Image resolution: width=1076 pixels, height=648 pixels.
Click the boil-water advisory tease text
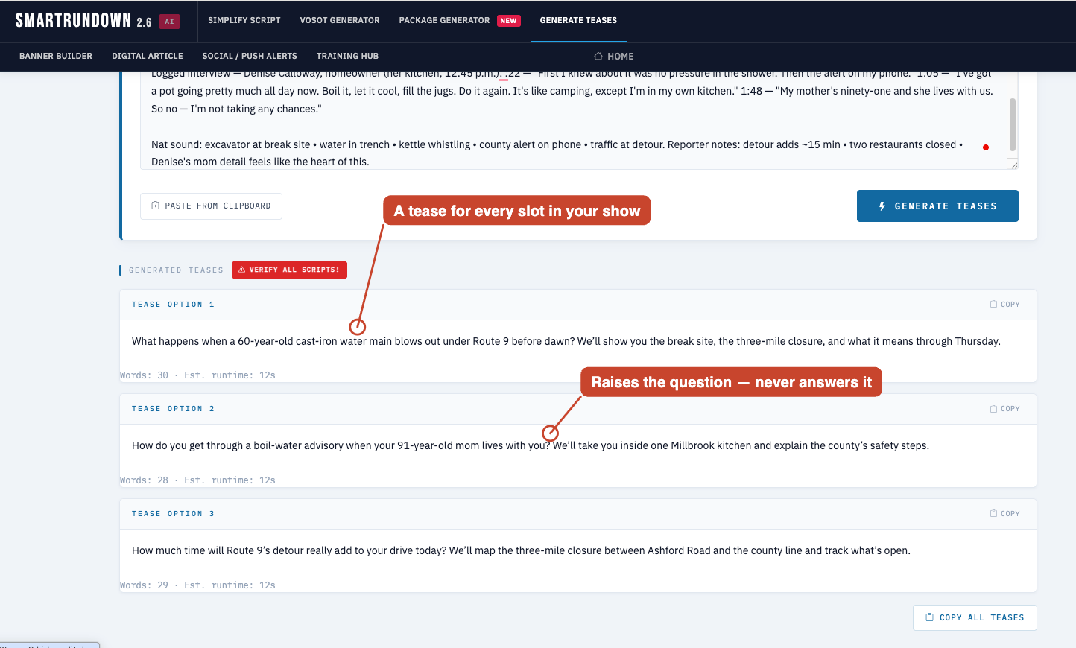coord(531,445)
